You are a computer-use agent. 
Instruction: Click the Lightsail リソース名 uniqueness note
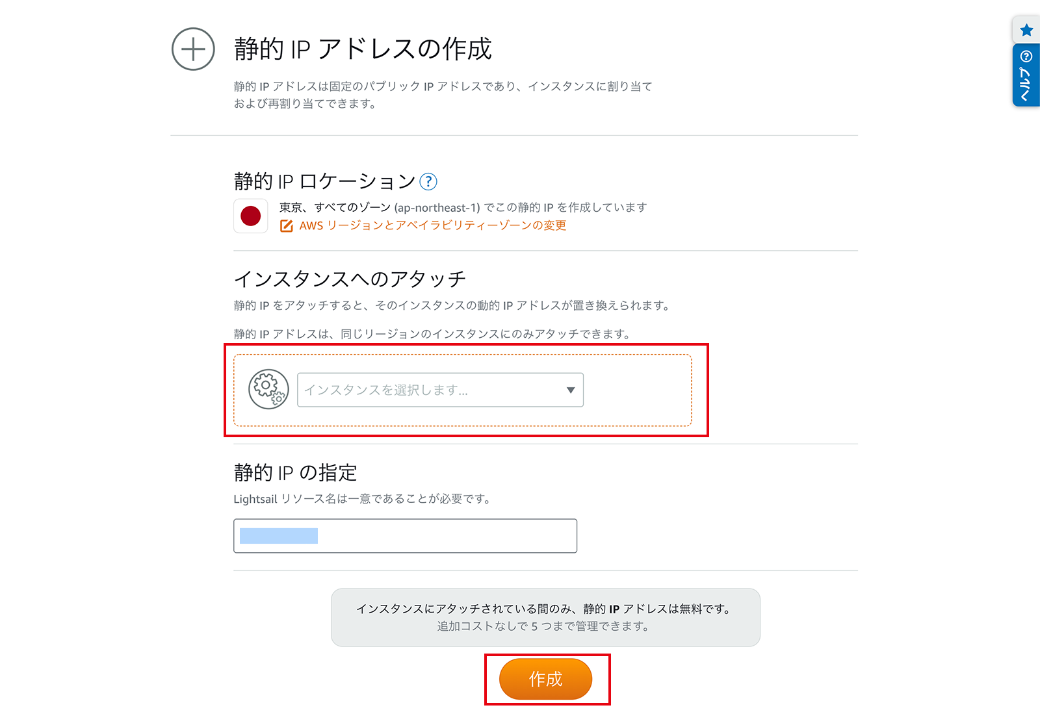click(x=362, y=499)
